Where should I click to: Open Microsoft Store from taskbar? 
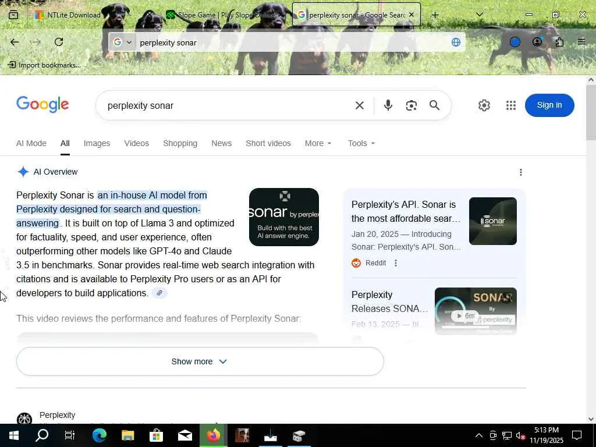tap(156, 435)
